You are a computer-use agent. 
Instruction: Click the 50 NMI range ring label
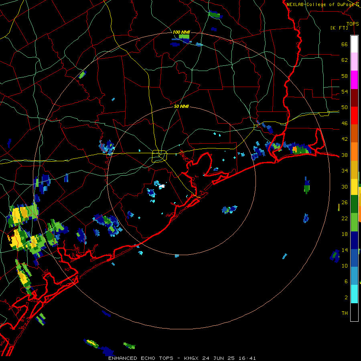181,106
